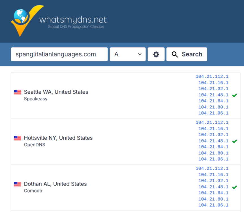Open the A record type dropdown
Image resolution: width=244 pixels, height=212 pixels.
click(128, 54)
